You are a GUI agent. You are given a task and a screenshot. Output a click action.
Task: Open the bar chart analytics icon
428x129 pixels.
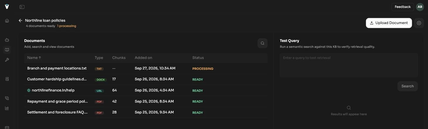(x=7, y=108)
